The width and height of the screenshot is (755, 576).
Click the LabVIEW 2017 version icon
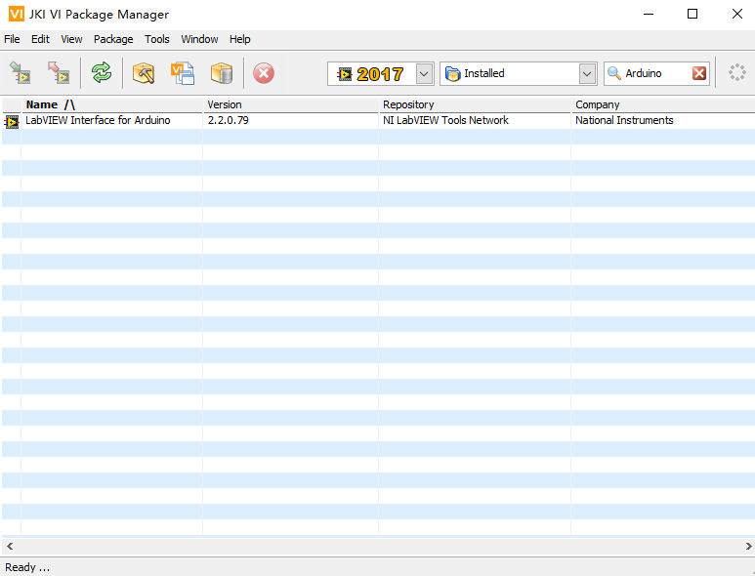tap(345, 73)
